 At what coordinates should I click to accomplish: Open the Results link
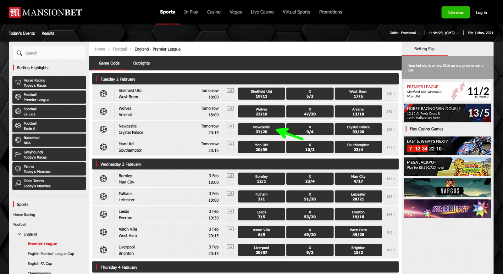tap(48, 33)
